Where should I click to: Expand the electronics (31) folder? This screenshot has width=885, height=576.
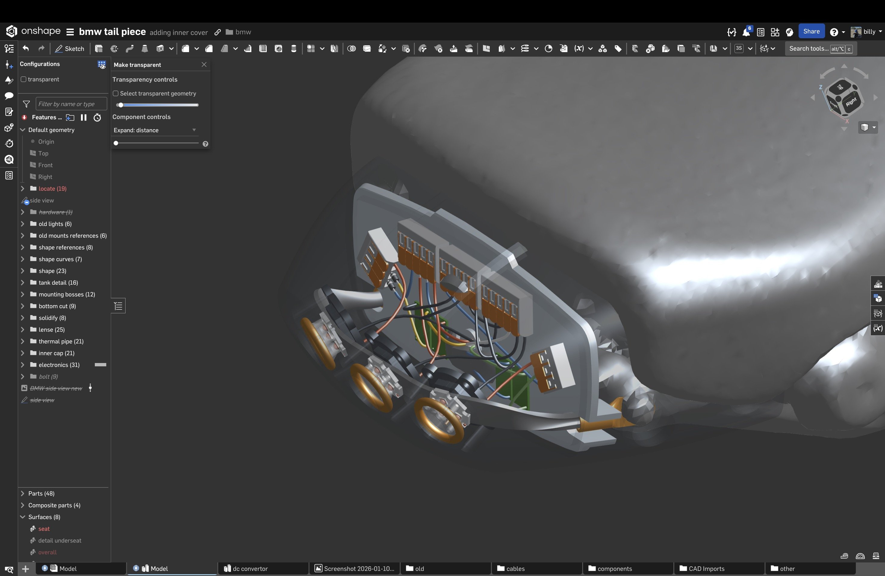[23, 365]
